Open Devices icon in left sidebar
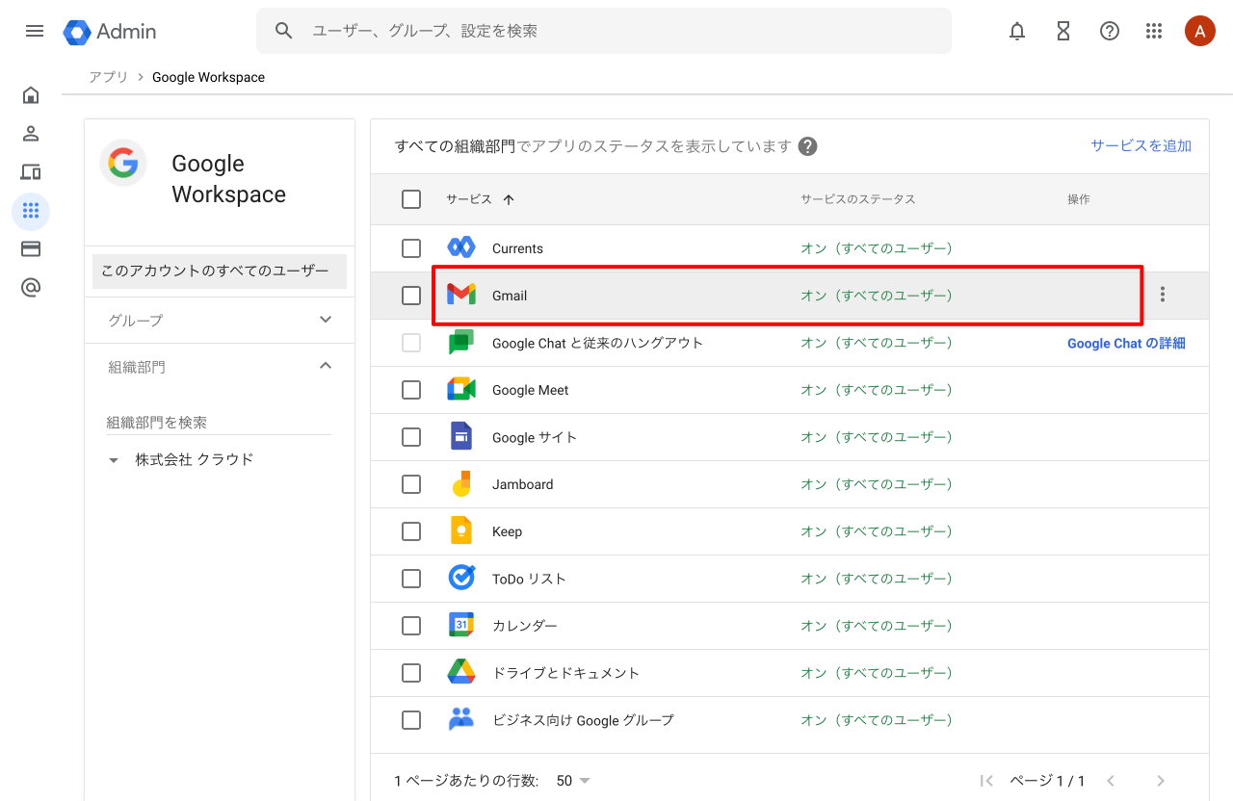This screenshot has width=1233, height=801. 31,172
